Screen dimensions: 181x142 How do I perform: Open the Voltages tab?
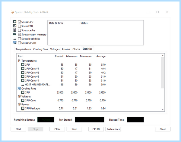55,49
